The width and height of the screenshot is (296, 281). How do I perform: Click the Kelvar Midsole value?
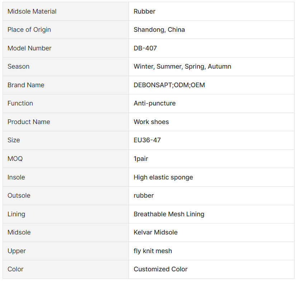tap(156, 232)
